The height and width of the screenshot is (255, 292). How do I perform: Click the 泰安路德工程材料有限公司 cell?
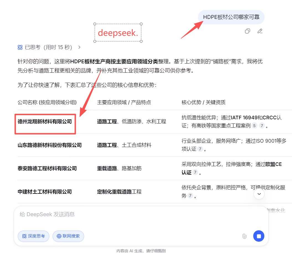click(47, 168)
